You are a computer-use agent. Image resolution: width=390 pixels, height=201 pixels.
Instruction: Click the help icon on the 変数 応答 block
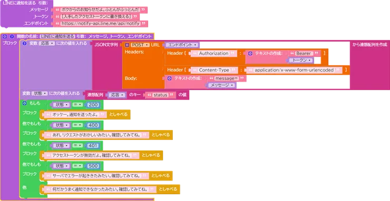pyautogui.click(x=24, y=44)
